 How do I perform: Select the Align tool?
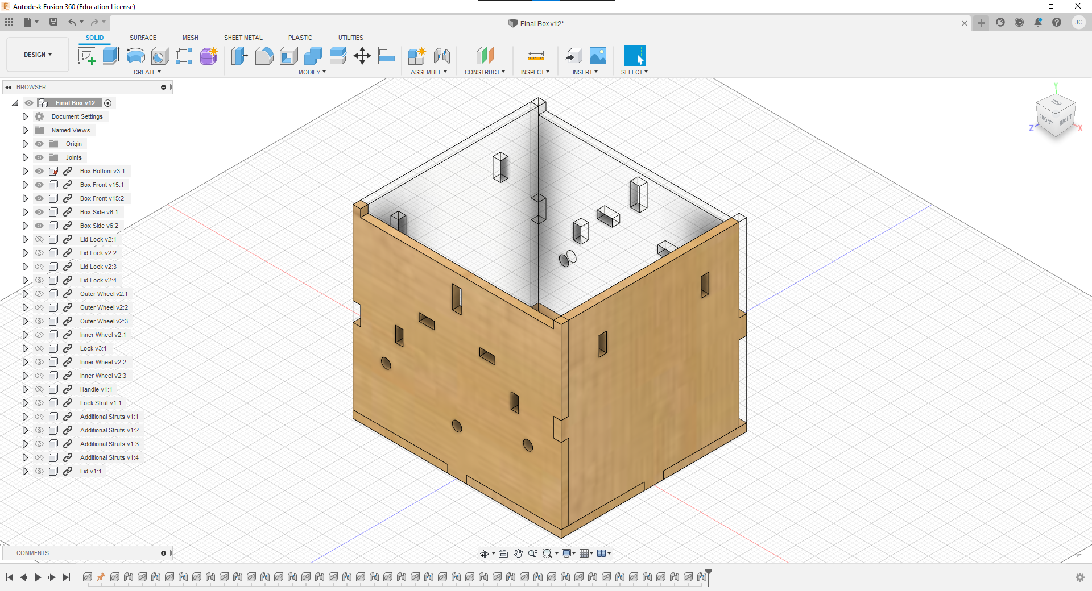coord(387,56)
